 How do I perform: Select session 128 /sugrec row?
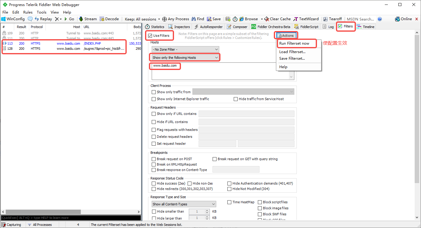pyautogui.click(x=71, y=49)
